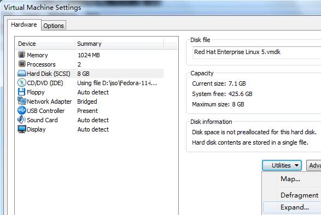Viewport: 321px width, 215px height.
Task: Select the 1024 MB memory summary row
Action: tap(89, 55)
